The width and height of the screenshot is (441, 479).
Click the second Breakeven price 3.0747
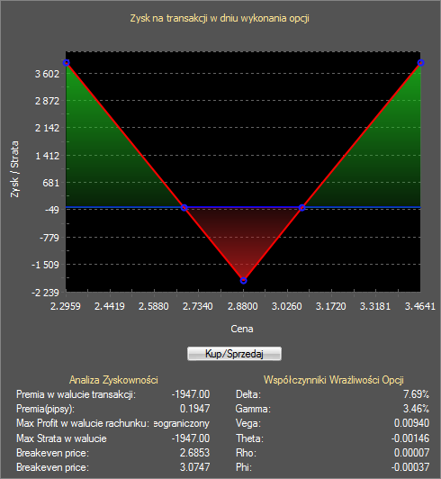(194, 467)
